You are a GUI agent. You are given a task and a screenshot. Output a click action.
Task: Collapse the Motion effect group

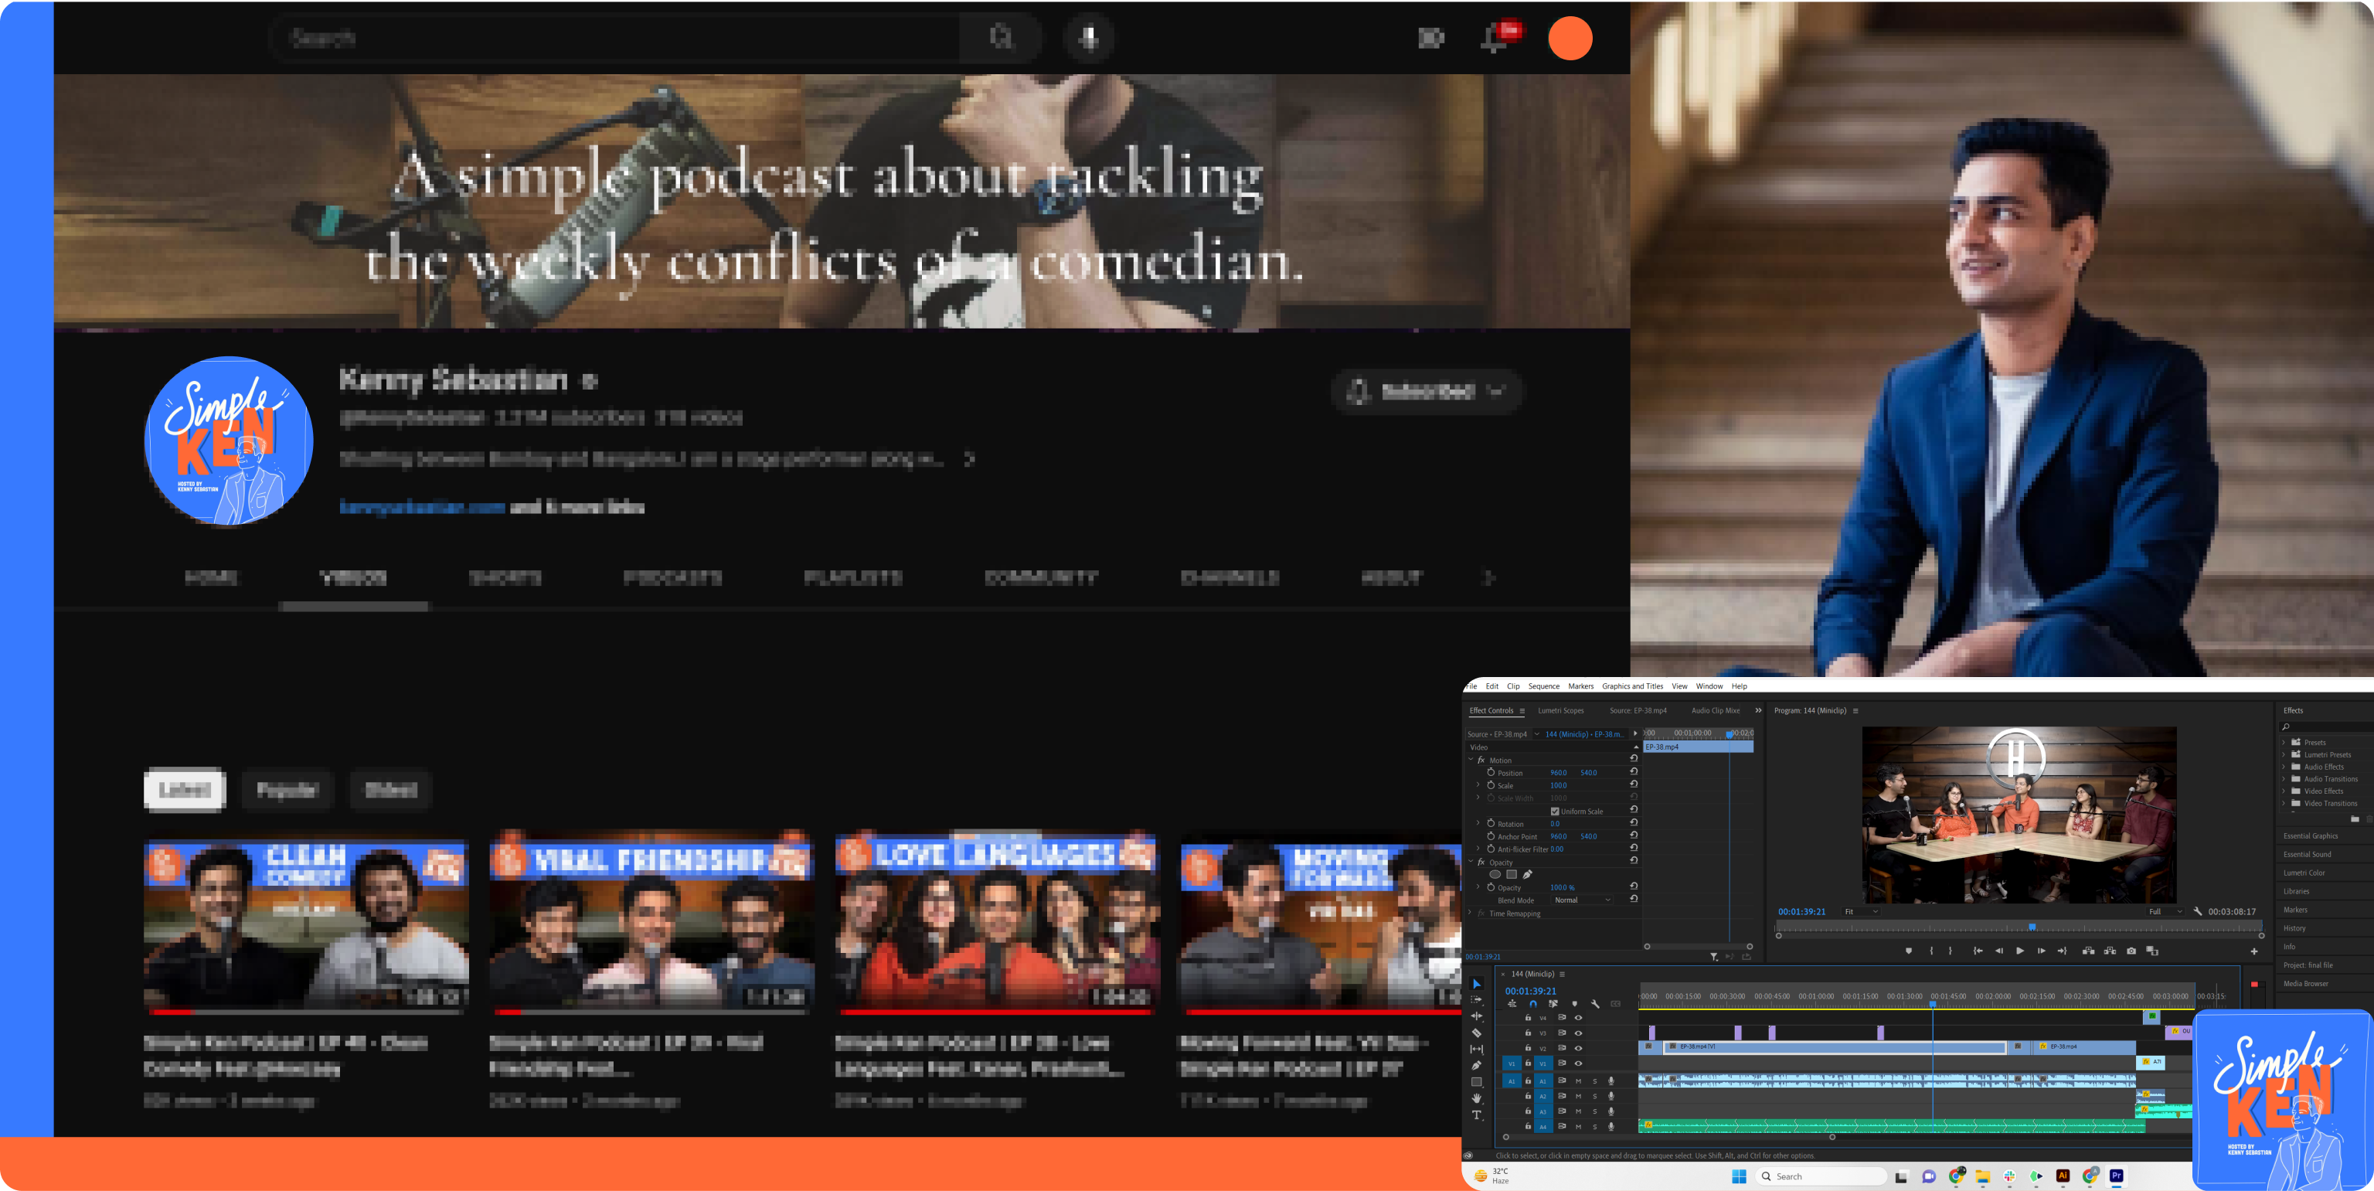[x=1471, y=760]
